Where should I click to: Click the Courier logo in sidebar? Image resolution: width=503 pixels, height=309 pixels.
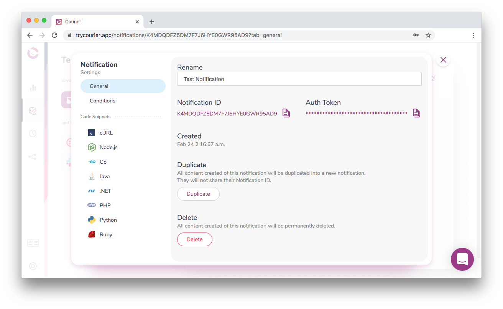(33, 53)
